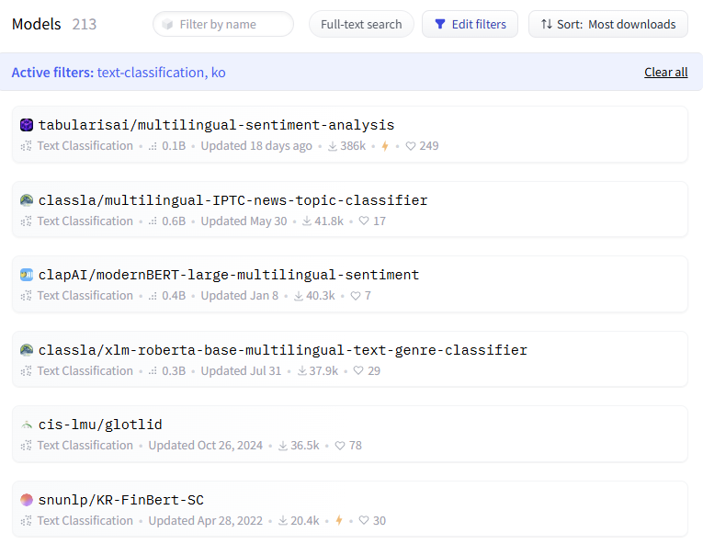This screenshot has width=703, height=544.
Task: Click Updated May 30 text
Action: (x=244, y=221)
